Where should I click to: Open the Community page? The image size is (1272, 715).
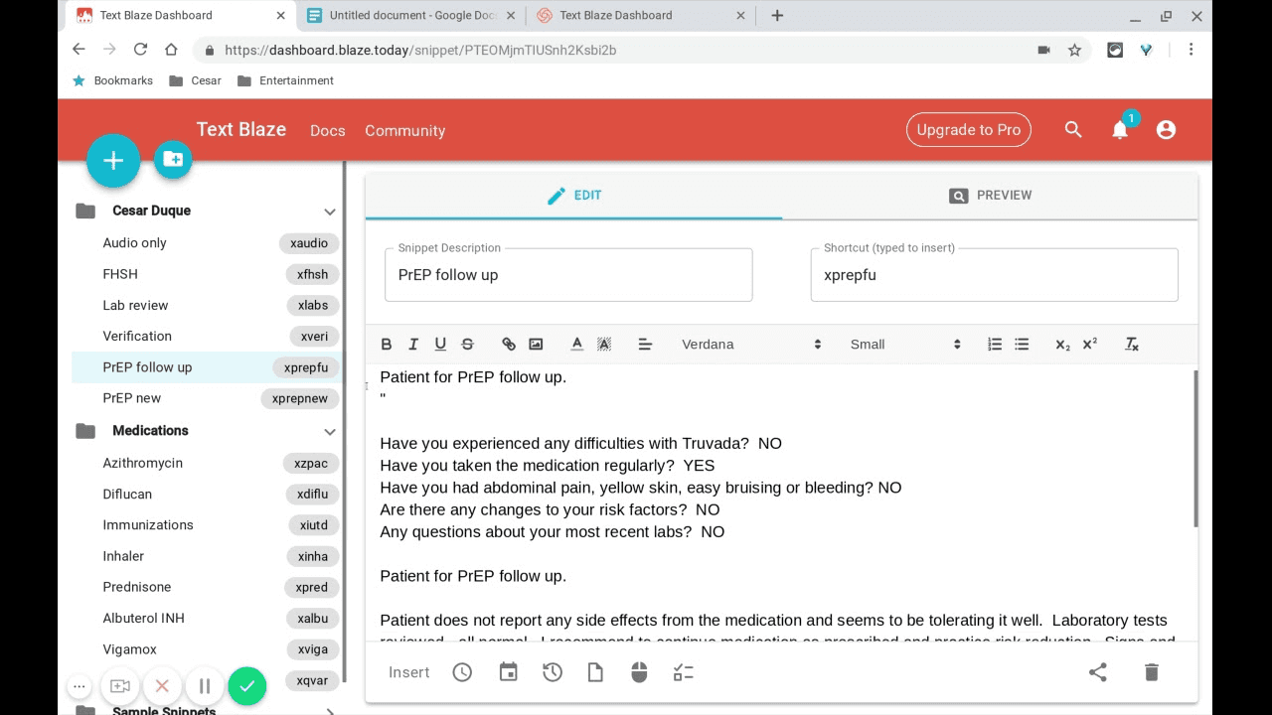(404, 130)
